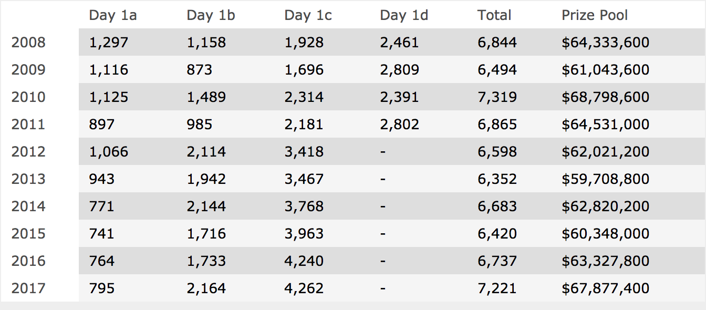Select the Total column header

[494, 15]
